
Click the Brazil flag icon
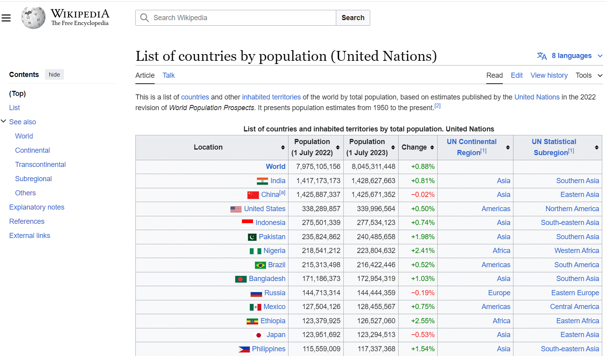pyautogui.click(x=260, y=265)
